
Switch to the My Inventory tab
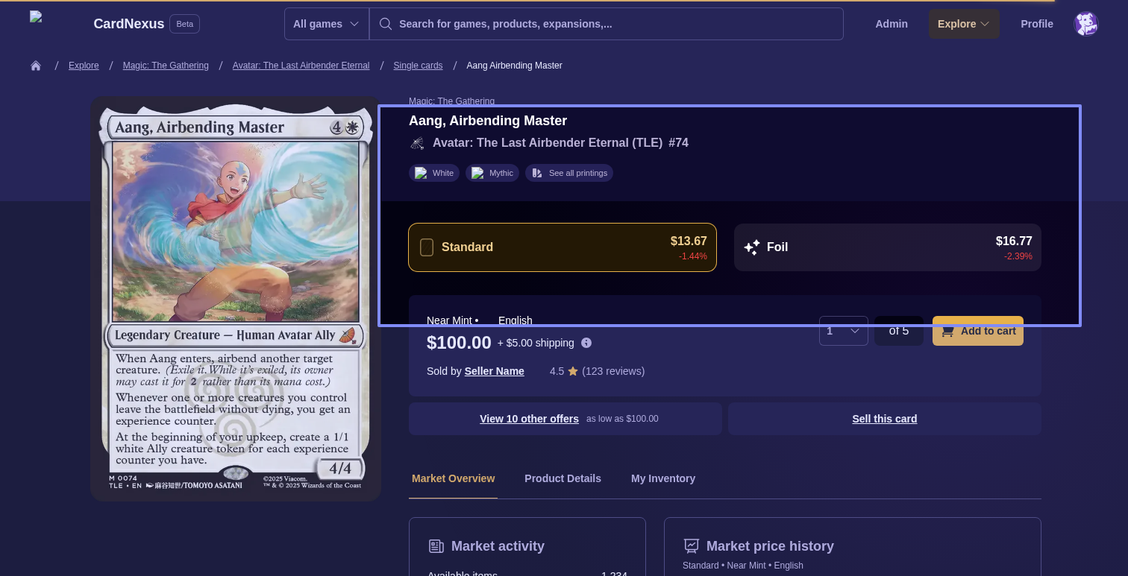(x=663, y=478)
